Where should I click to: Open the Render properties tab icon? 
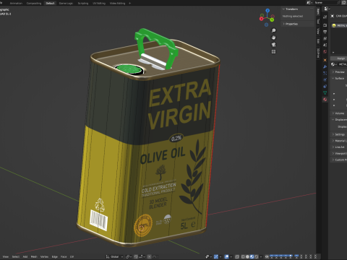pyautogui.click(x=325, y=25)
